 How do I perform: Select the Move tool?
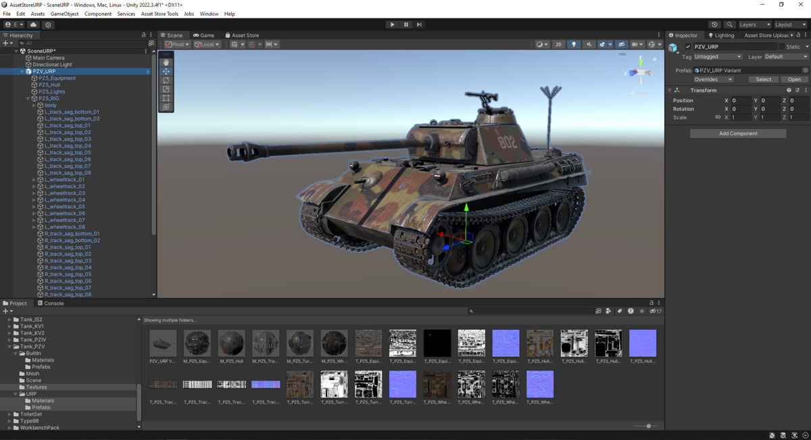(x=166, y=70)
